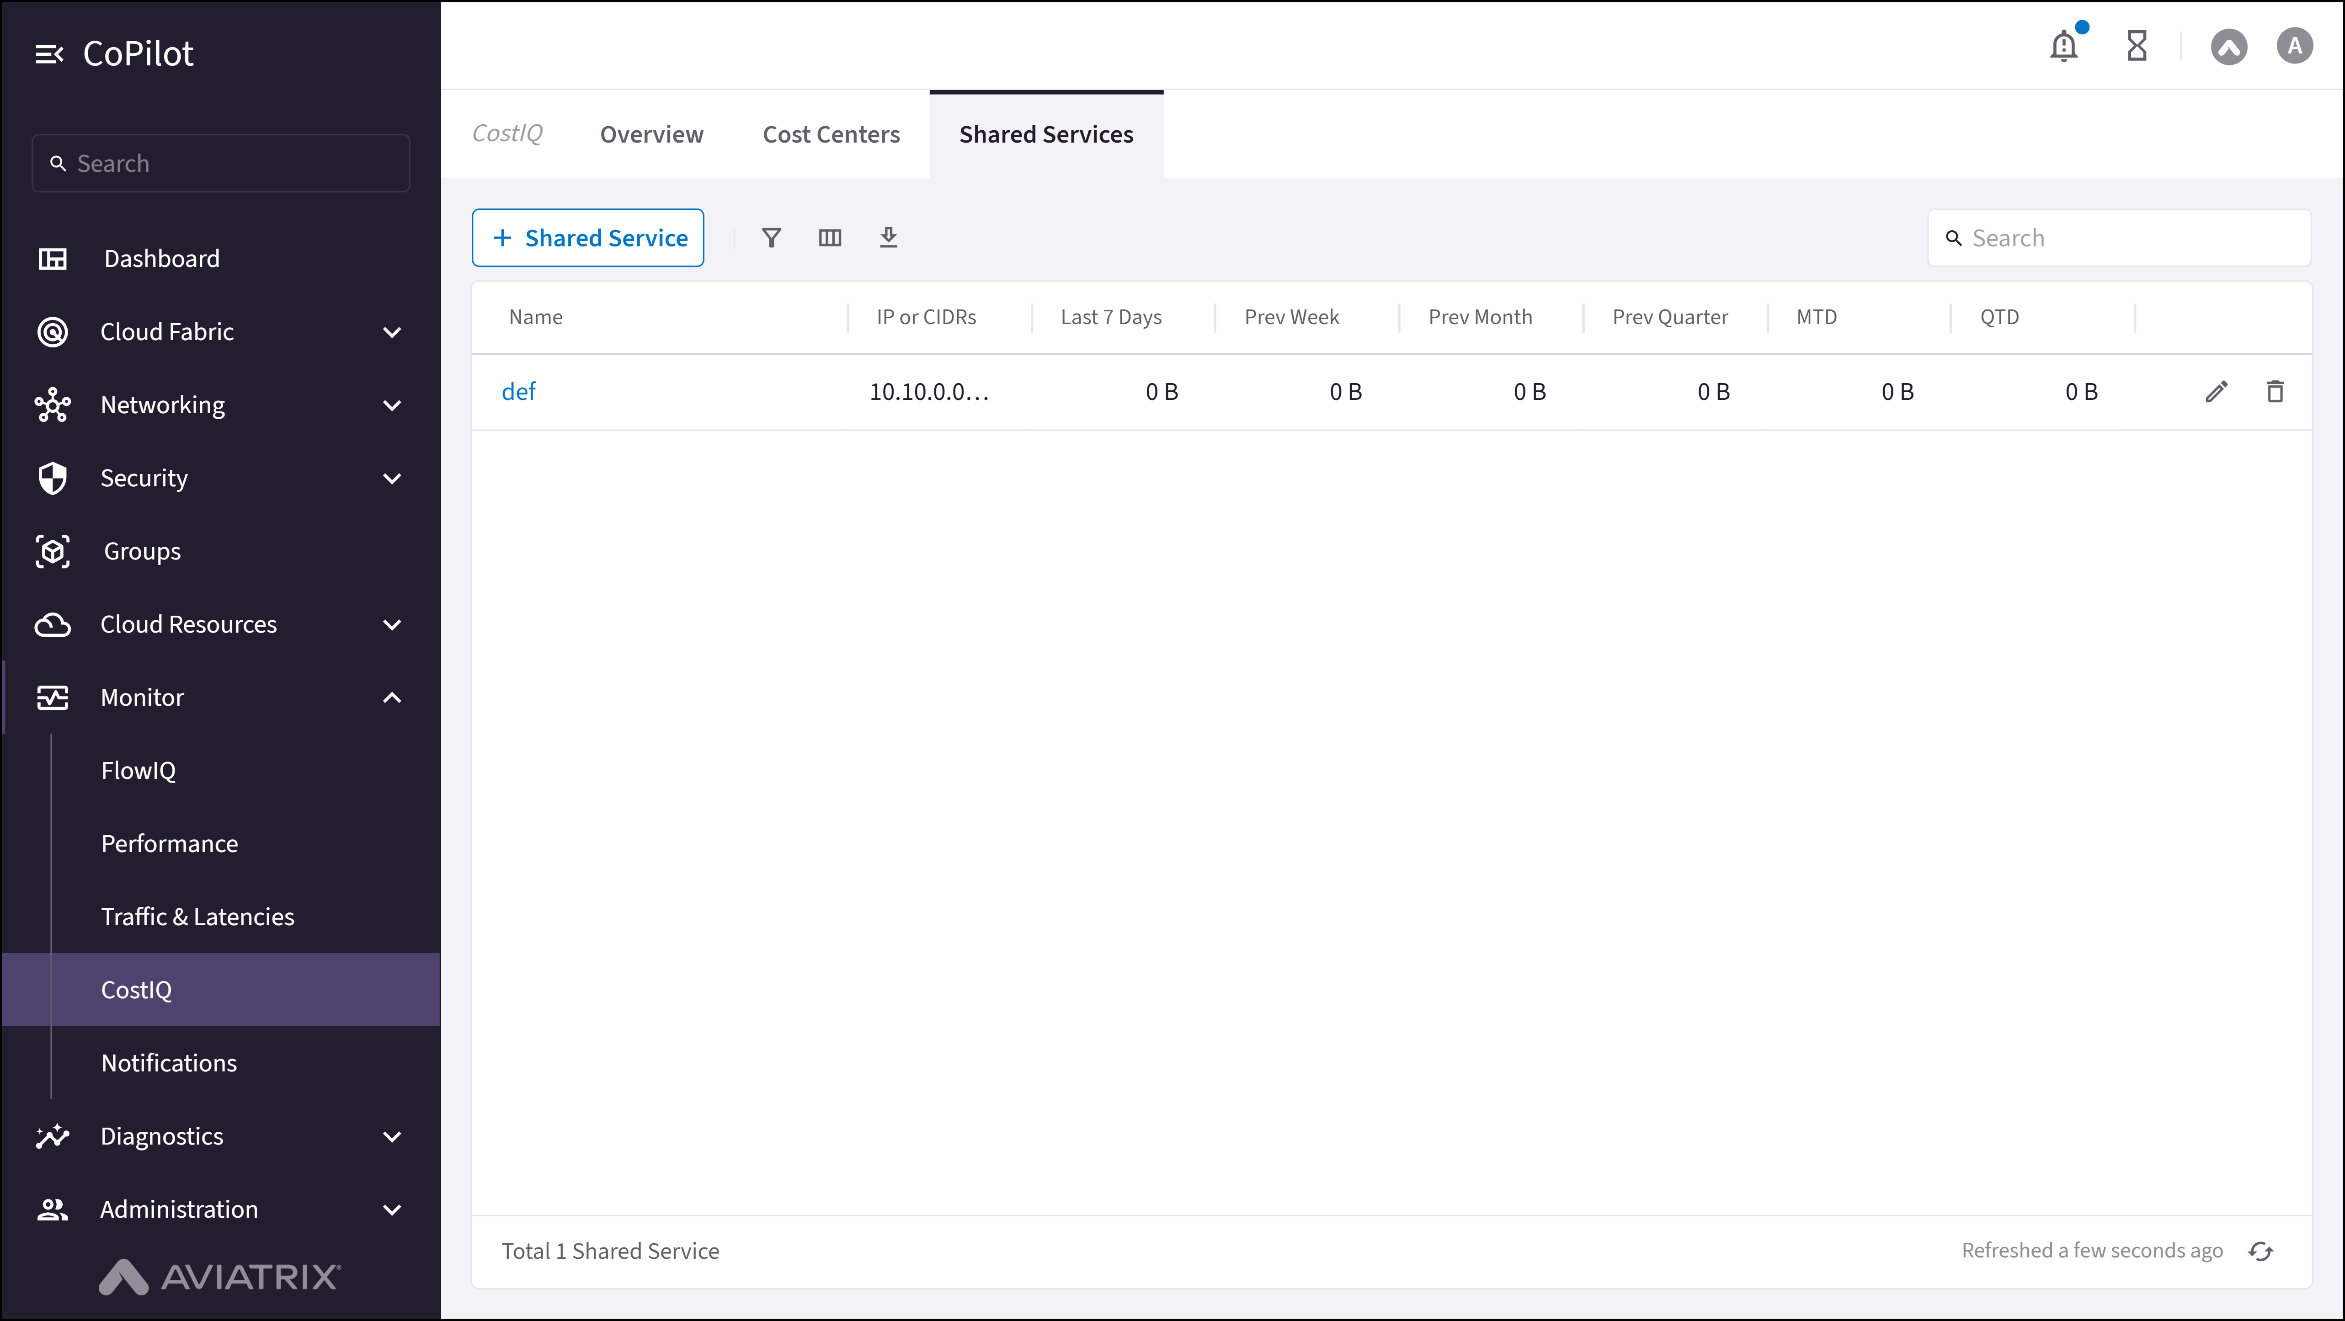2345x1321 pixels.
Task: Click the task history hourglass icon
Action: pyautogui.click(x=2137, y=46)
